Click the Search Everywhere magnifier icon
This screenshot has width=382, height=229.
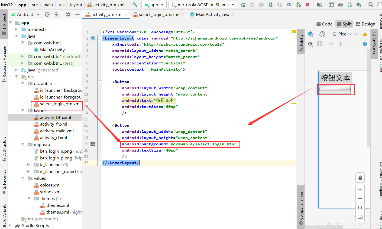click(x=371, y=5)
